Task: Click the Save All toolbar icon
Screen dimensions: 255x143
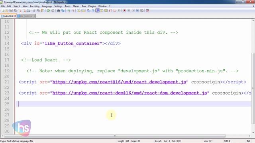Action: click(x=15, y=11)
